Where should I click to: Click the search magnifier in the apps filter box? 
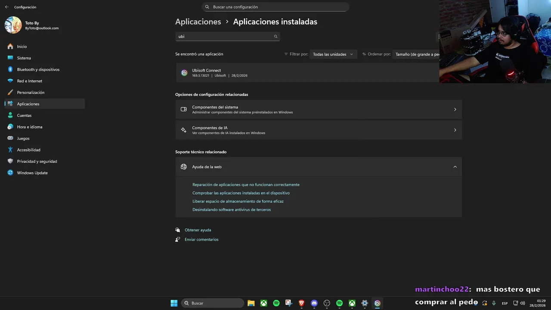[x=275, y=37]
